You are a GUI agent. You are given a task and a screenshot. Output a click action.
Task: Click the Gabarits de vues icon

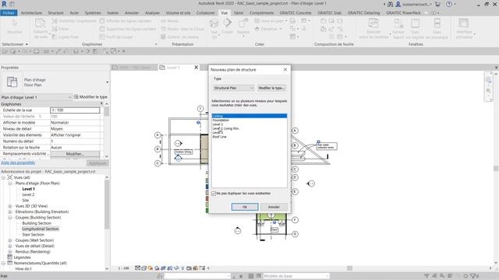(x=40, y=23)
